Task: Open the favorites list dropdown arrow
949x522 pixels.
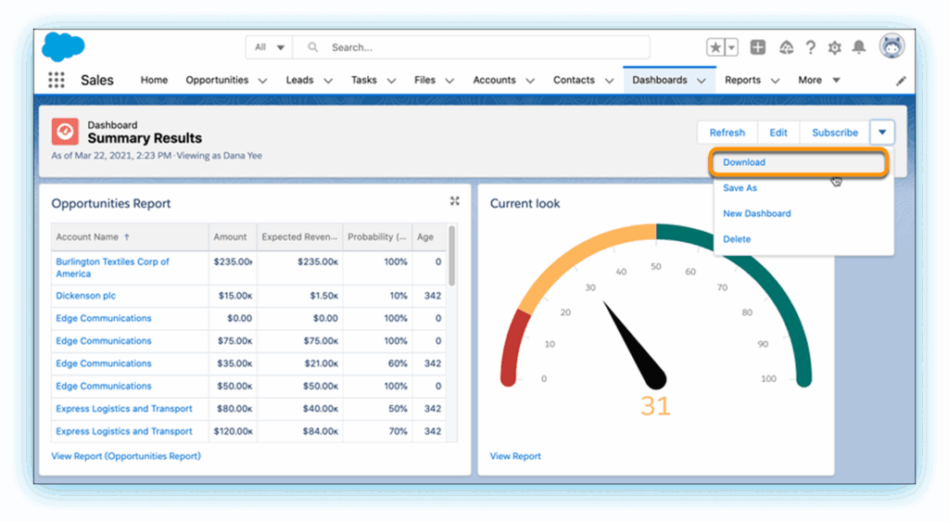Action: (x=732, y=47)
